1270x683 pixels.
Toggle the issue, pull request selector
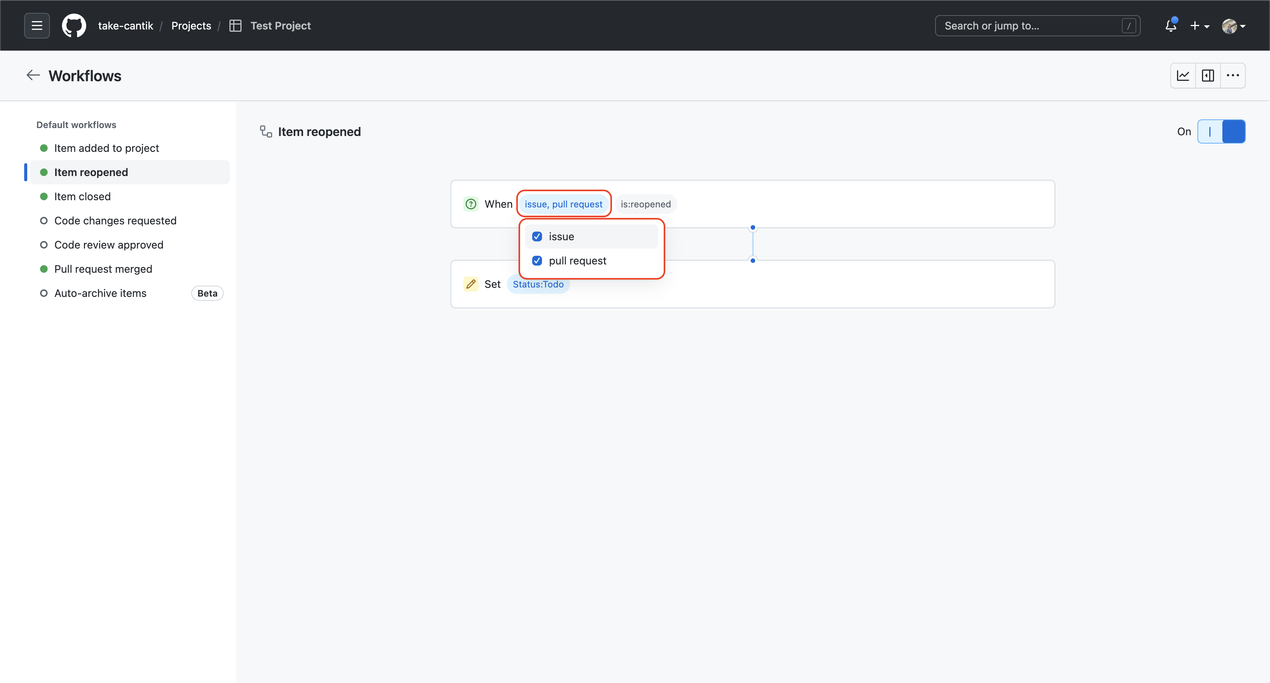pyautogui.click(x=564, y=204)
